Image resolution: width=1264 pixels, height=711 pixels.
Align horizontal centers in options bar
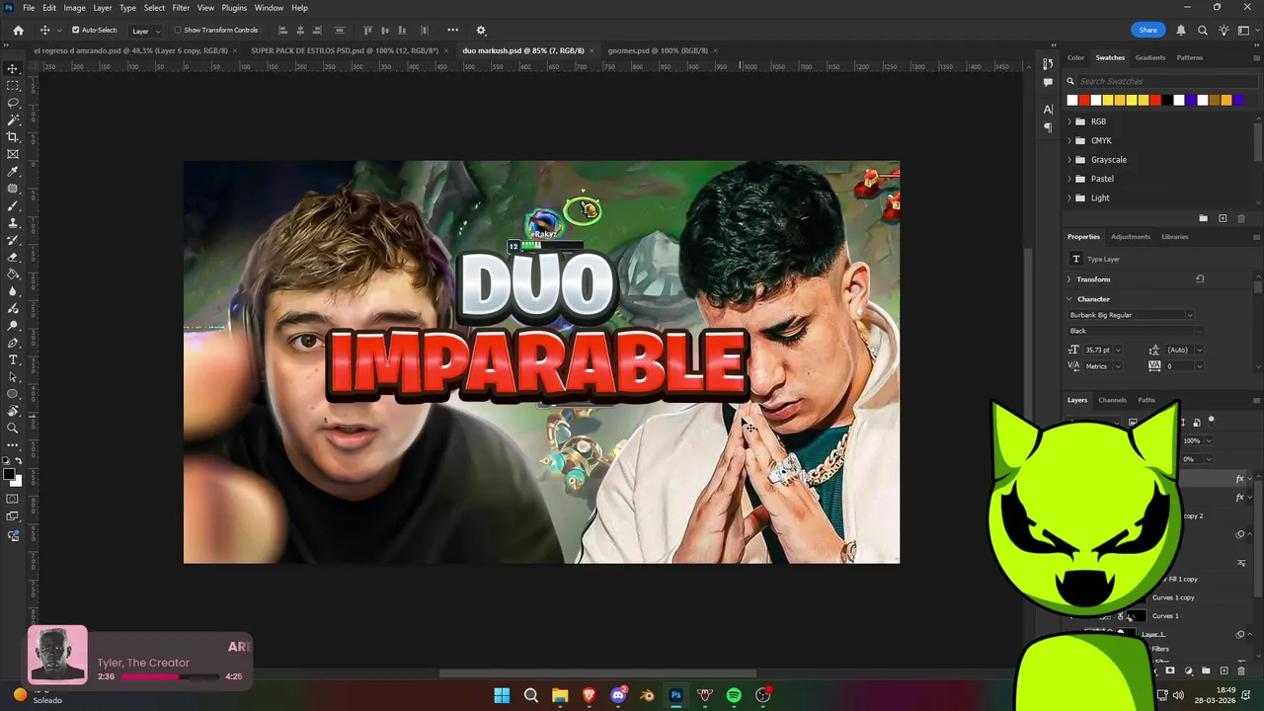coord(300,31)
